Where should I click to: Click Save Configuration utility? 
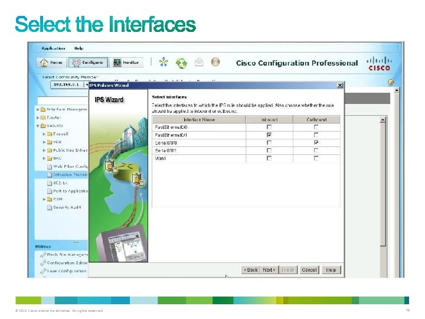[x=63, y=271]
